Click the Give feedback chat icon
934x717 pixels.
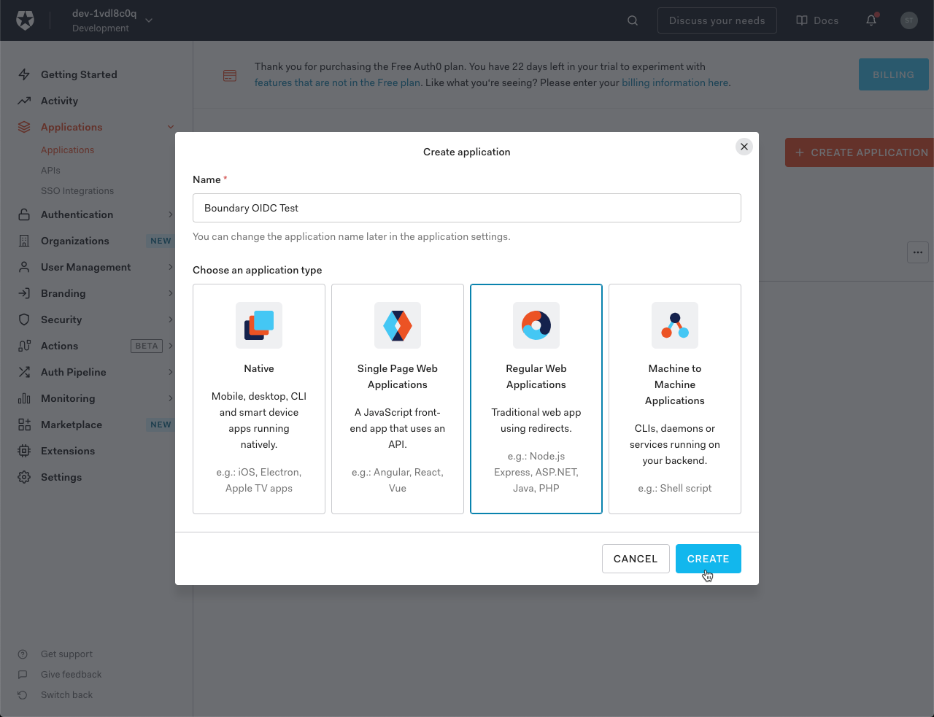23,675
